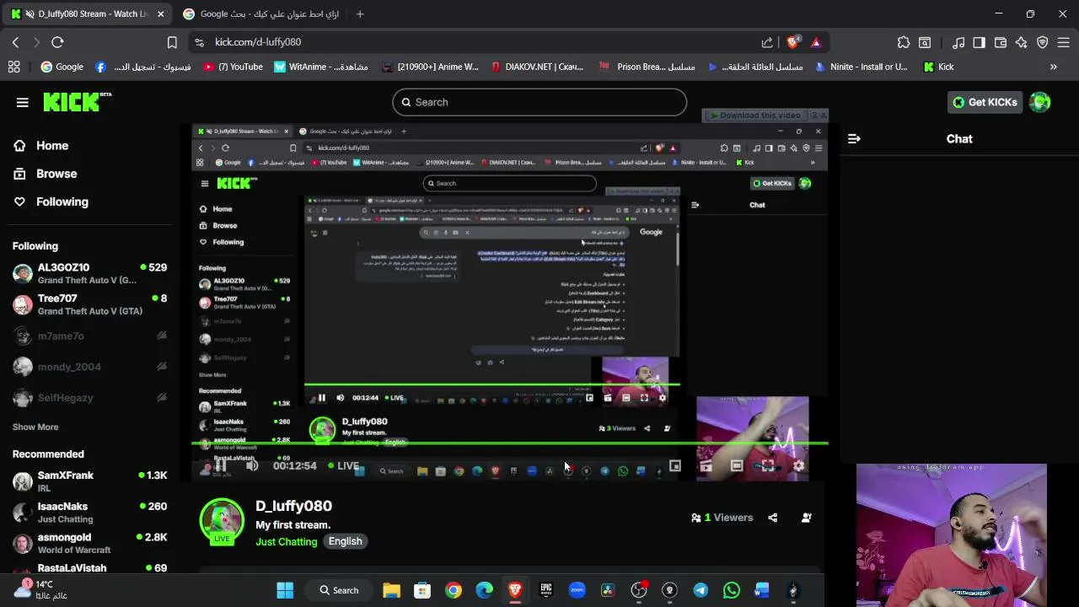Expand Show More under Following
This screenshot has width=1079, height=607.
[x=35, y=427]
